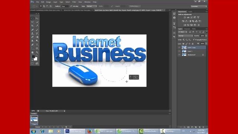
Task: Click the background color swatch
Action: pos(36,59)
